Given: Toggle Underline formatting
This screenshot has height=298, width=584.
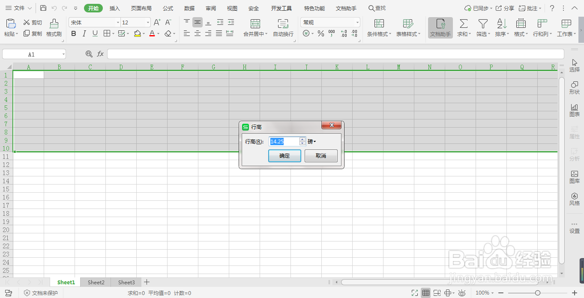Looking at the screenshot, I should click(x=95, y=33).
